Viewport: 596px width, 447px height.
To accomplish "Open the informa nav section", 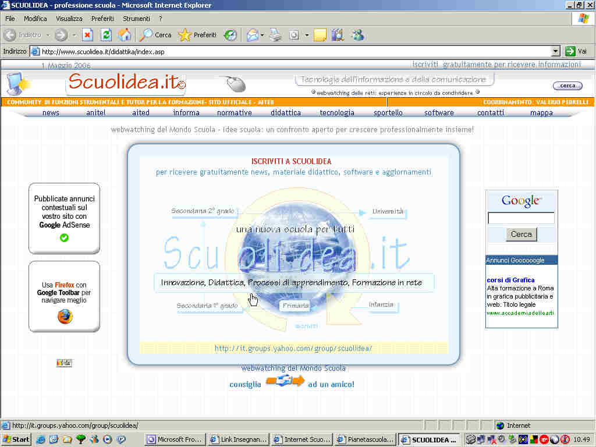I will pos(186,113).
